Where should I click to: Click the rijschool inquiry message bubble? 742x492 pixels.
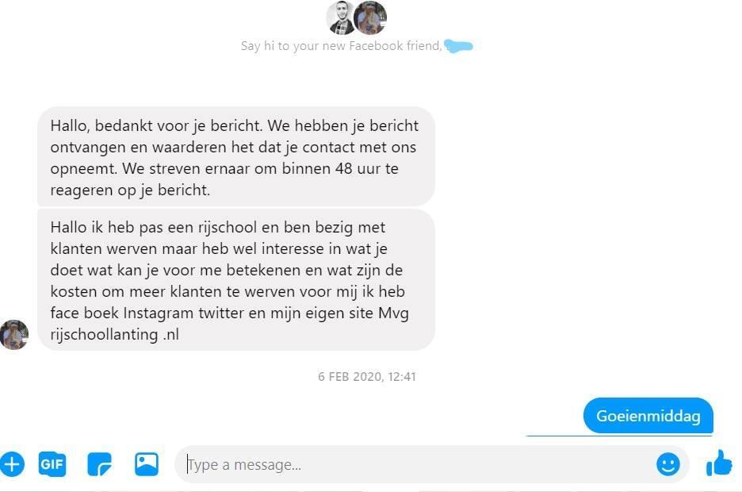click(236, 280)
